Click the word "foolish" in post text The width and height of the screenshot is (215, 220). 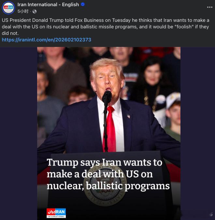pos(184,27)
